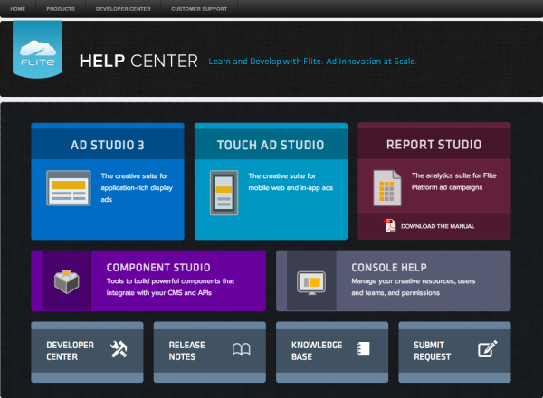Click the Release Notes open book icon
Viewport: 543px width, 398px height.
242,350
